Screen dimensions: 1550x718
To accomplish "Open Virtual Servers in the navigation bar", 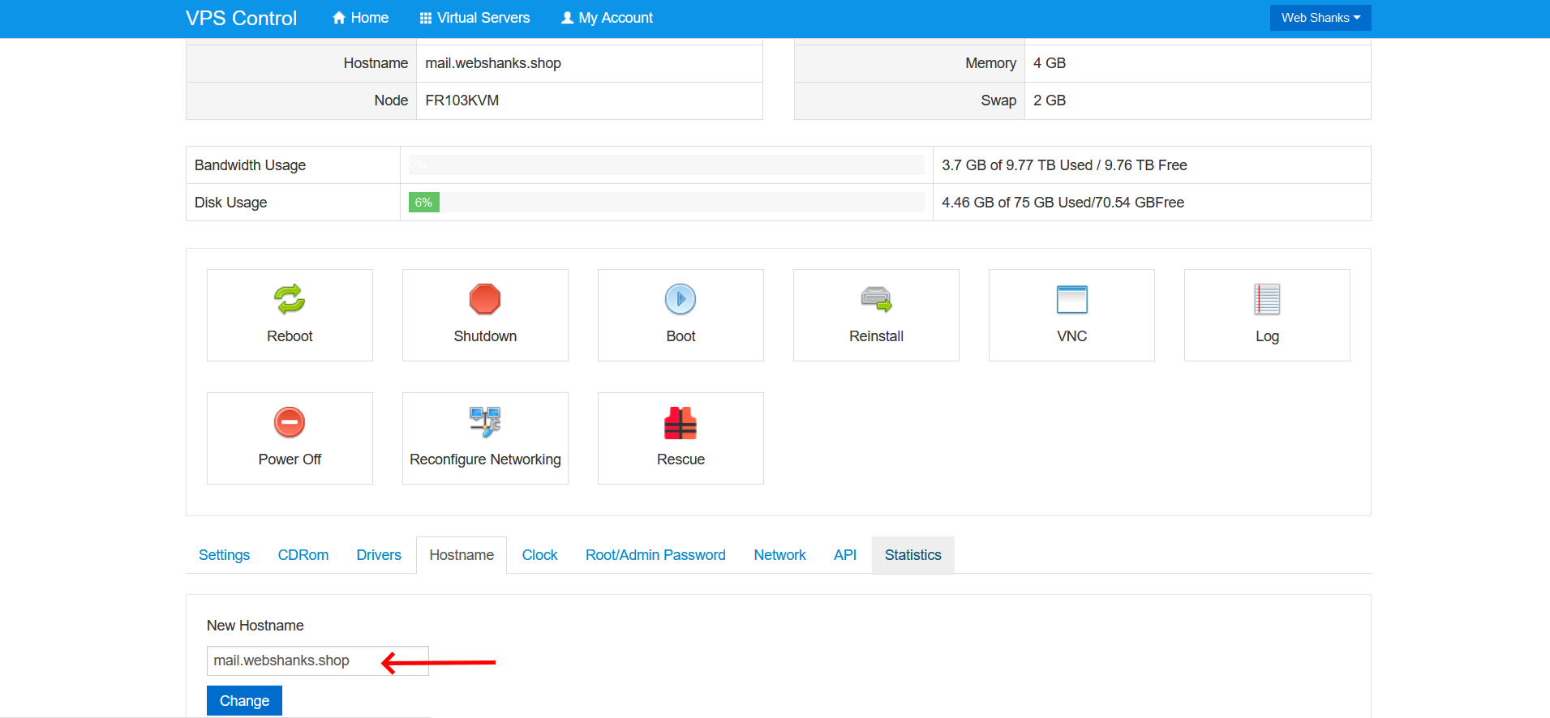I will [x=474, y=18].
